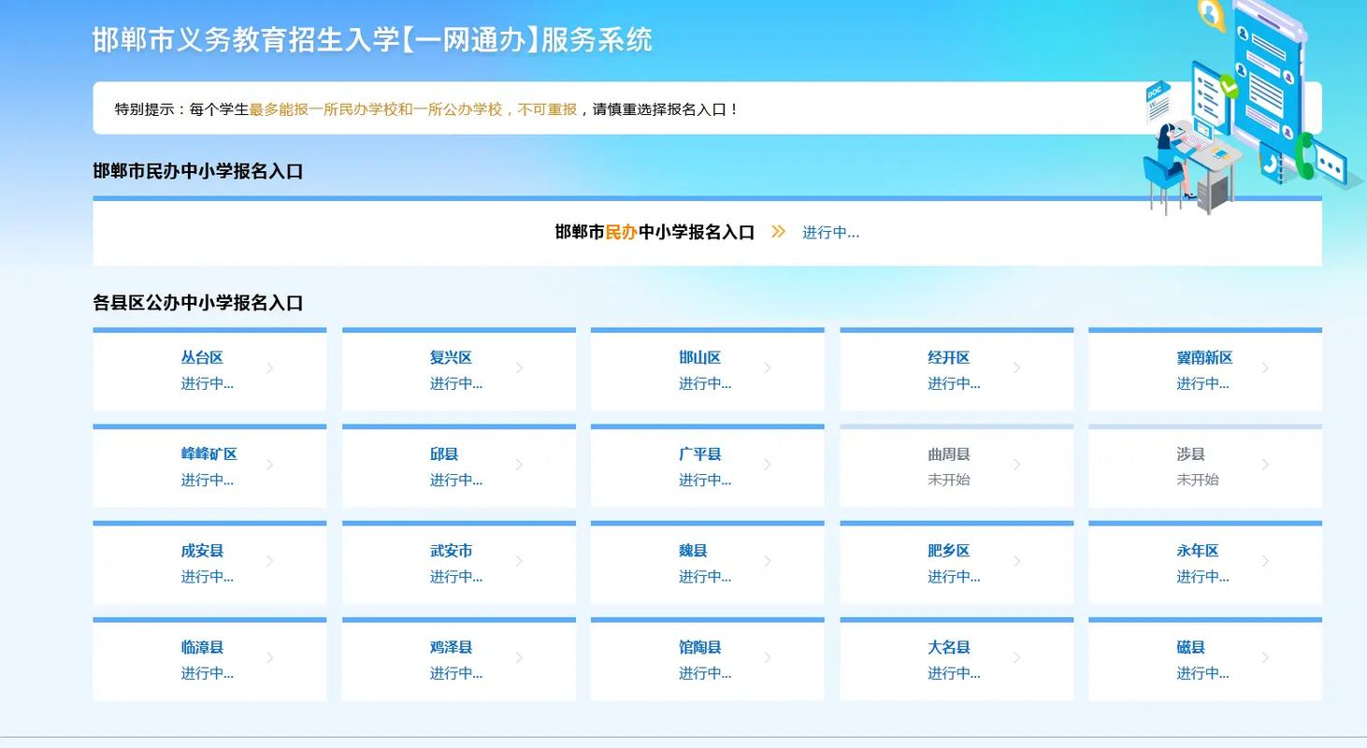Select the 永年区 card
The width and height of the screenshot is (1367, 748).
coord(1196,551)
